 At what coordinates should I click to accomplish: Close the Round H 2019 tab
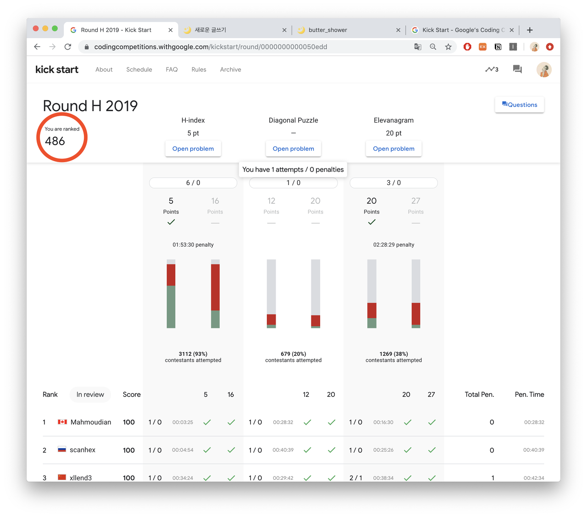point(171,30)
